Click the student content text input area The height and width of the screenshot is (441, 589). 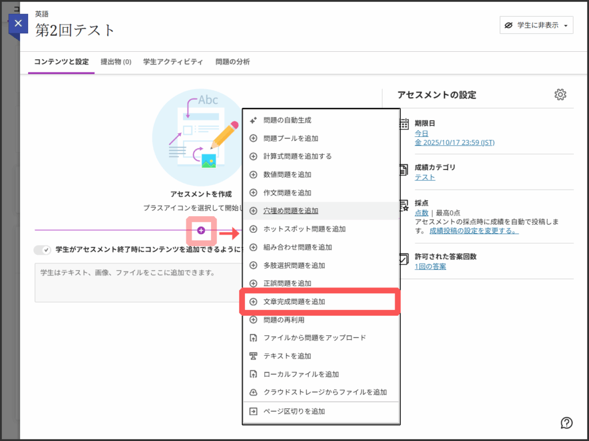point(138,282)
